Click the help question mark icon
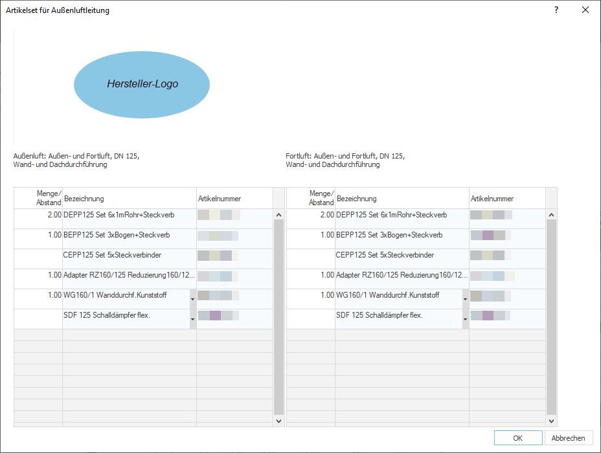This screenshot has height=453, width=601. 556,10
